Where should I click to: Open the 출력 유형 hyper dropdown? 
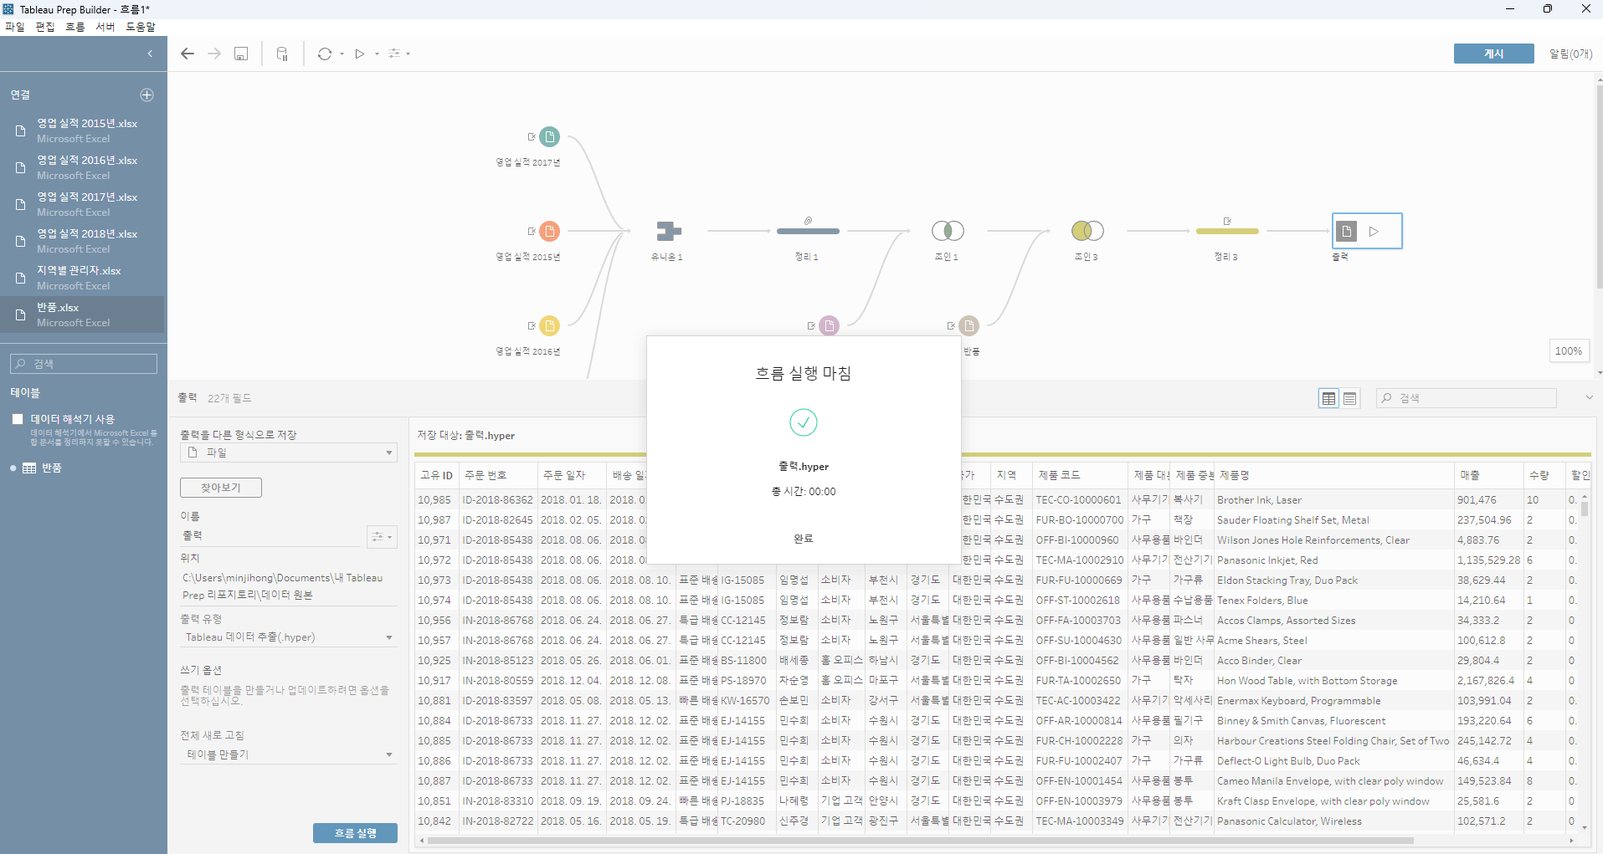[x=289, y=637]
